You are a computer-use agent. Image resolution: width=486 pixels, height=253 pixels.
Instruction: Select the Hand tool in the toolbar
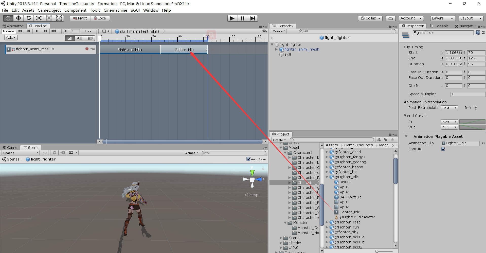tap(8, 18)
